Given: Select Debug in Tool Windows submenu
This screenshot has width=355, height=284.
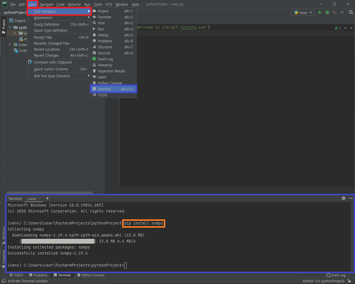Looking at the screenshot, I should [114, 35].
